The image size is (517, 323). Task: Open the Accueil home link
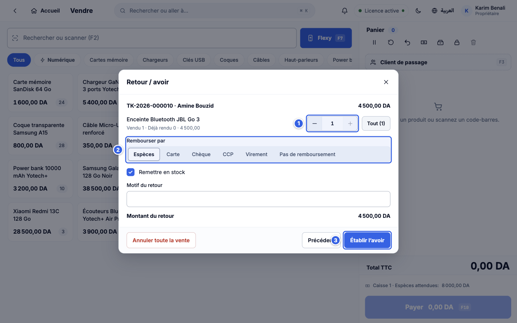tap(45, 11)
